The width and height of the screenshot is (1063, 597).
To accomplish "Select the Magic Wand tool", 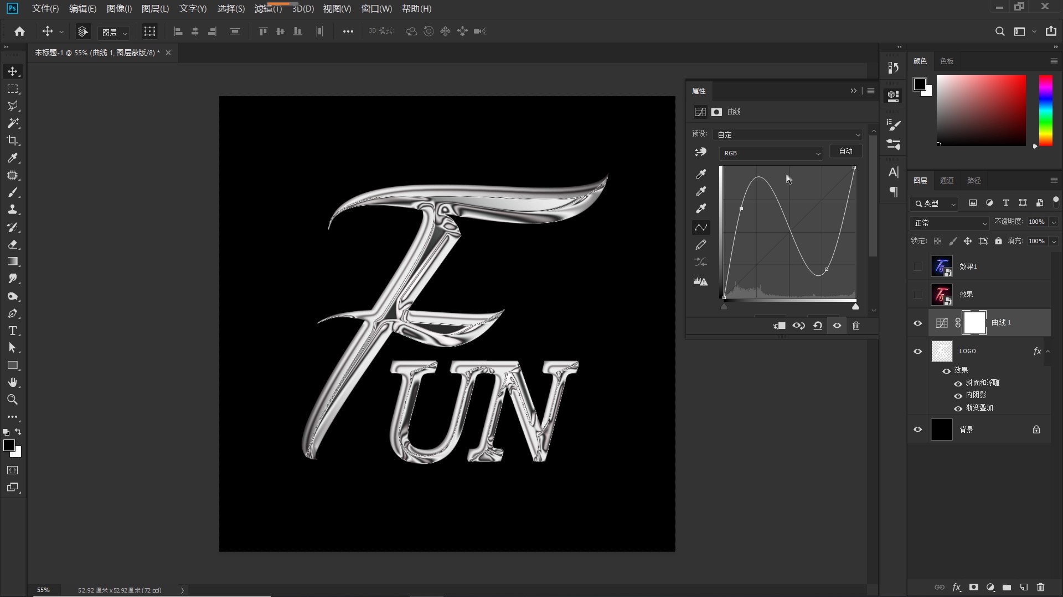I will (13, 123).
